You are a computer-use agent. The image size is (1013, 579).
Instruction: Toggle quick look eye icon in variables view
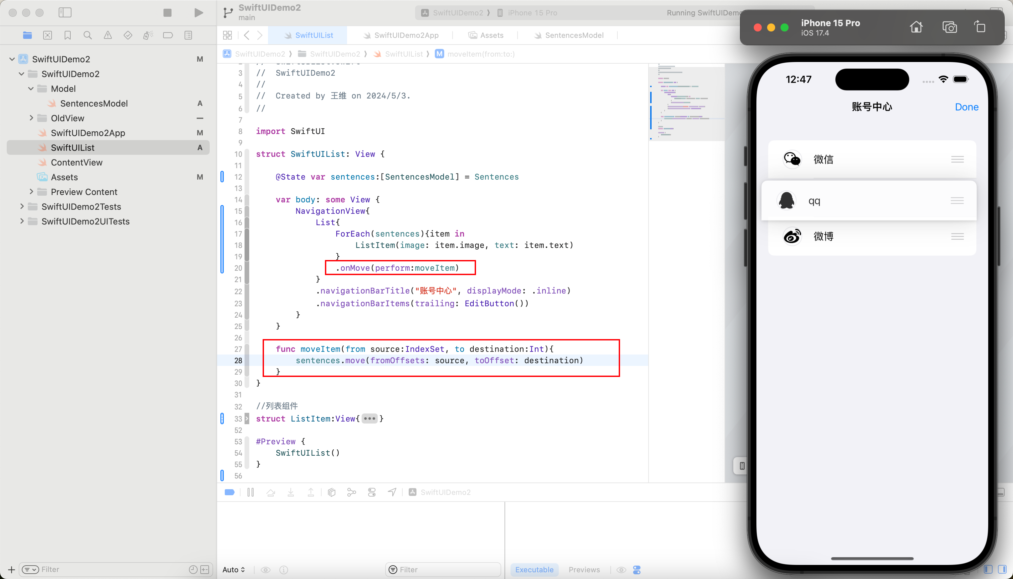266,570
